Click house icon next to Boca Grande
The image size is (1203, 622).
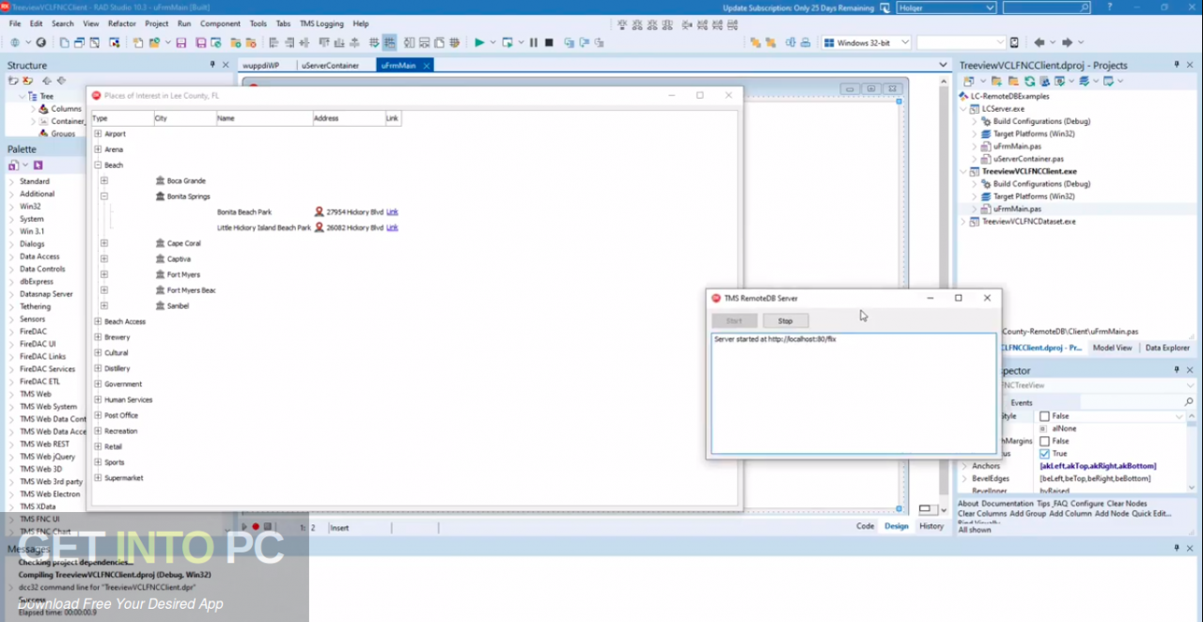click(x=161, y=180)
